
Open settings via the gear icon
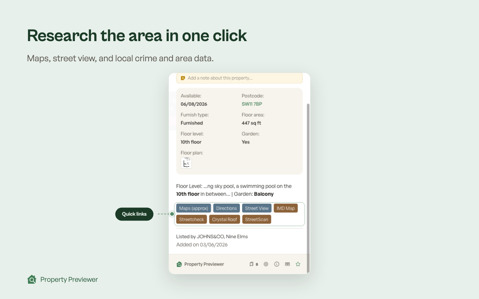pos(266,264)
